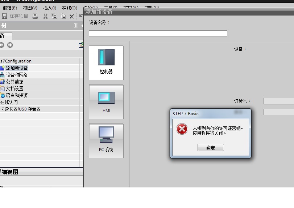The image size is (294, 208).
Task: Click the Delete X icon in toolbar
Action: point(72,17)
